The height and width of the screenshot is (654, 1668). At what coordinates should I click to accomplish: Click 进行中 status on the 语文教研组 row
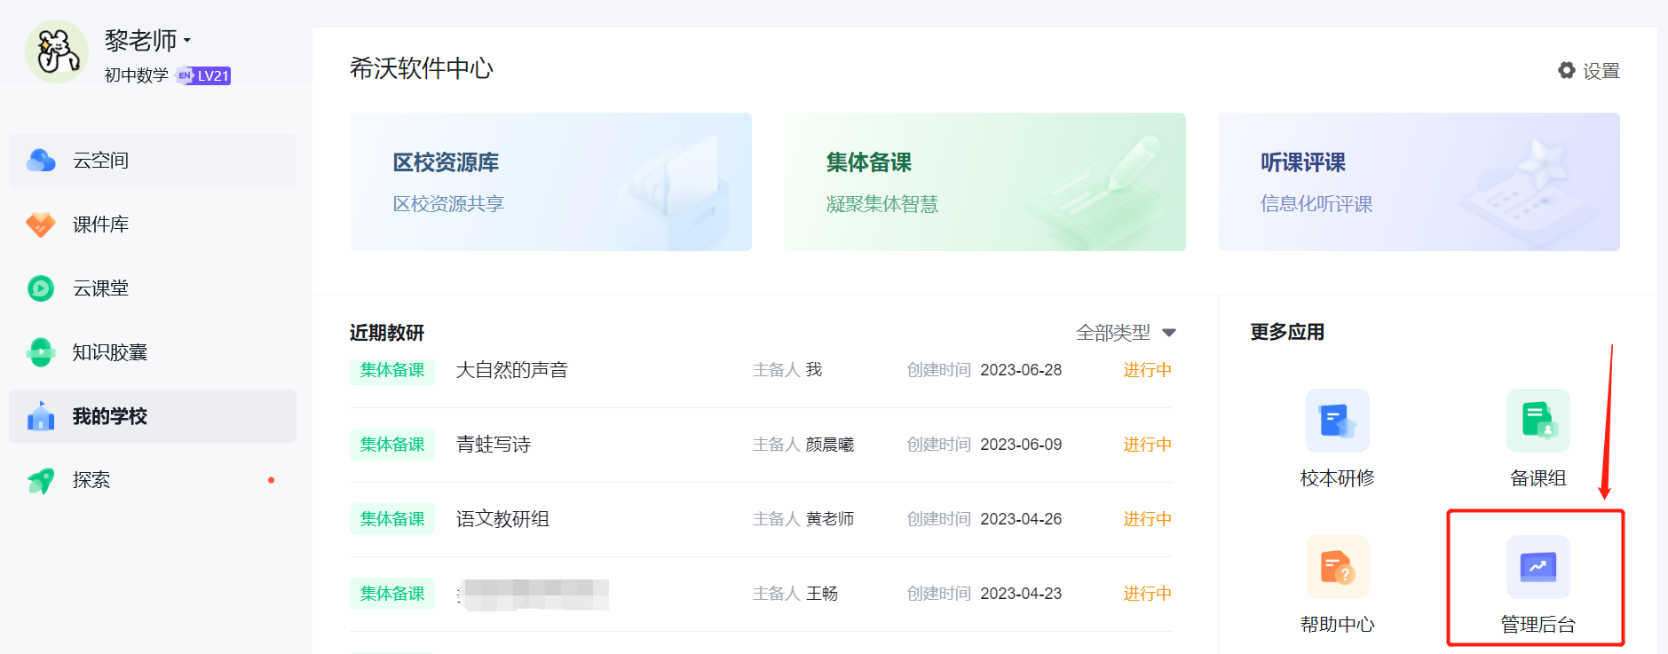[x=1147, y=519]
